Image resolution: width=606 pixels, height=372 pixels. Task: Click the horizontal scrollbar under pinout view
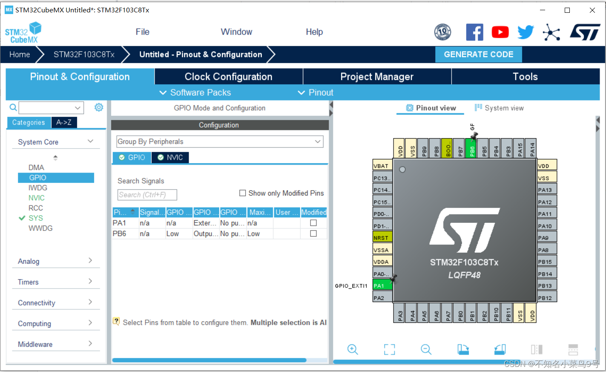(x=426, y=362)
